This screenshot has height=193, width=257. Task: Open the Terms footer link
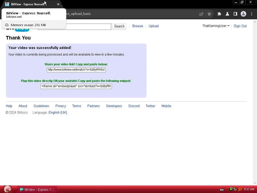tap(77, 106)
